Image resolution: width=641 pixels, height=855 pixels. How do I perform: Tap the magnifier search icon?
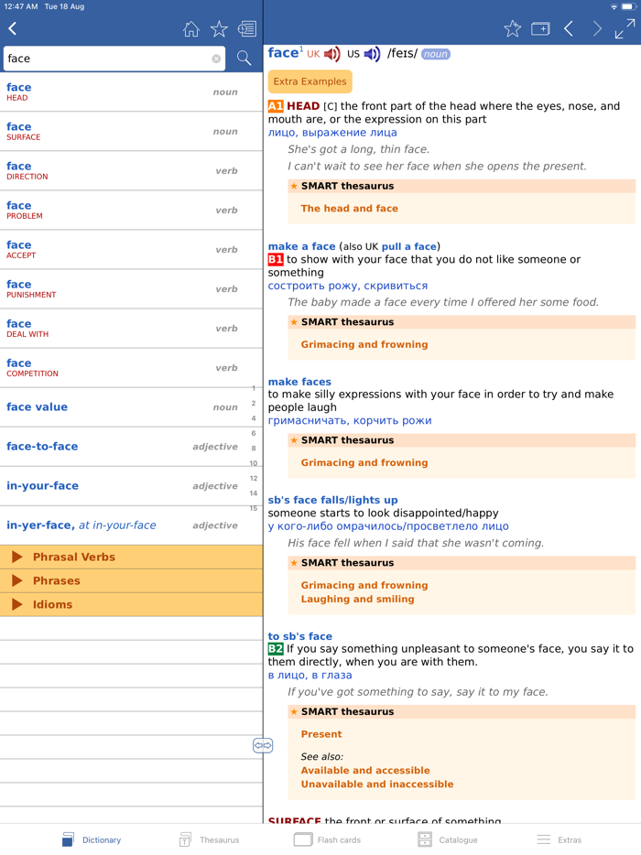point(244,58)
